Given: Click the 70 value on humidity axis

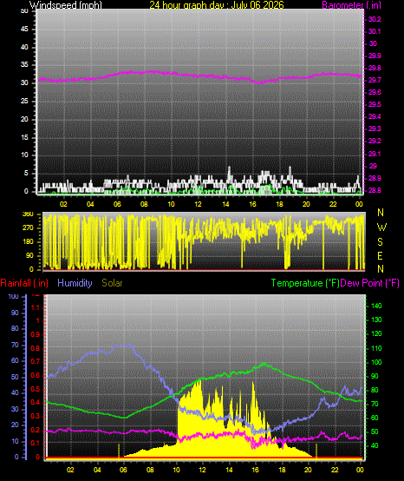Looking at the screenshot, I should click(15, 345).
